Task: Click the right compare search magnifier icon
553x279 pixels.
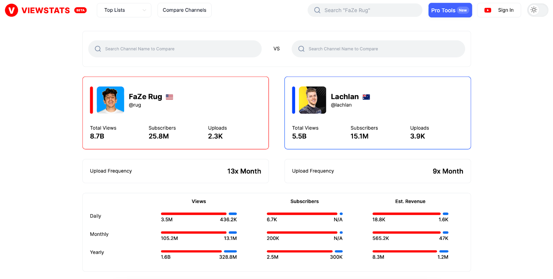Action: coord(301,49)
